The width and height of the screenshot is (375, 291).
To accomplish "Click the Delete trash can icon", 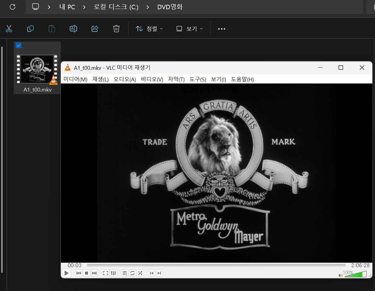I will (x=116, y=29).
